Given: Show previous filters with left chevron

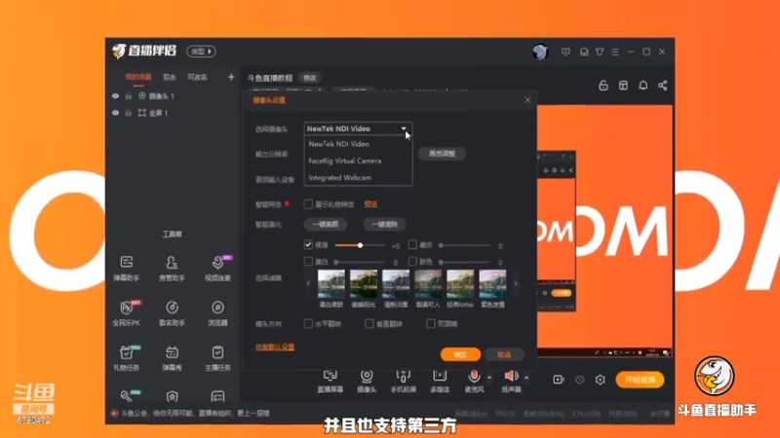Looking at the screenshot, I should [x=308, y=283].
